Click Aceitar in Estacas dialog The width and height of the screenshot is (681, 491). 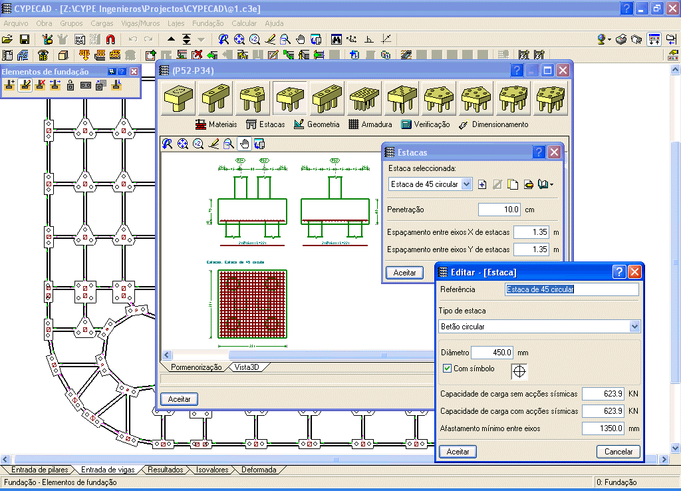coord(405,272)
